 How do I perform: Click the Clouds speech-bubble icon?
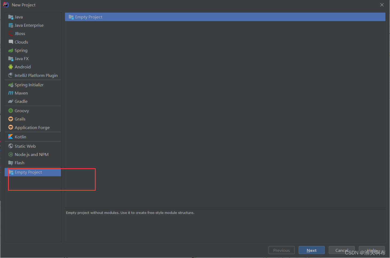11,42
